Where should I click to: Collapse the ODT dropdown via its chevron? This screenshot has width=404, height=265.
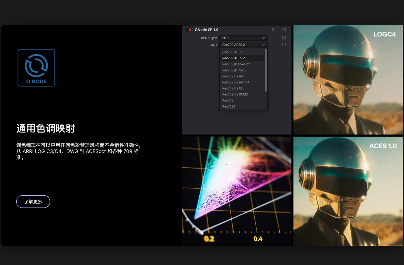(x=263, y=45)
